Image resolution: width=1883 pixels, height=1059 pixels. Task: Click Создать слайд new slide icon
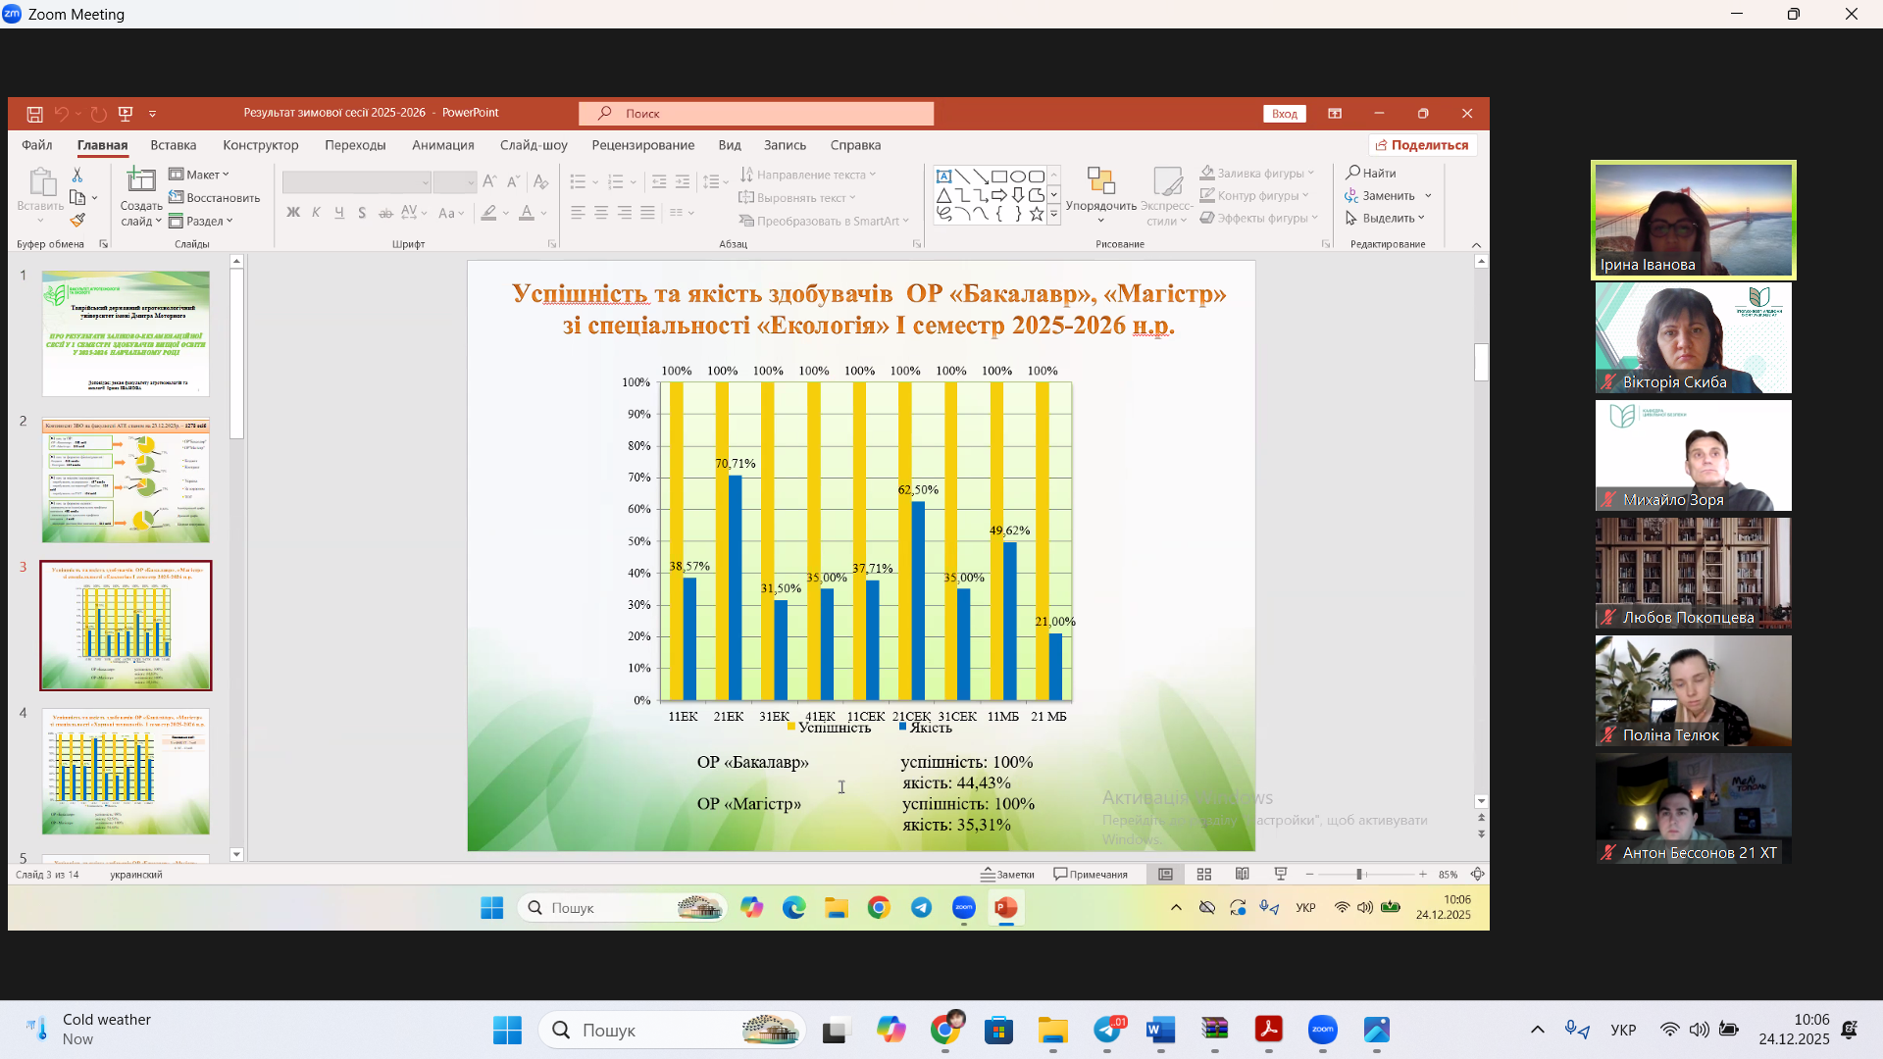pyautogui.click(x=141, y=180)
